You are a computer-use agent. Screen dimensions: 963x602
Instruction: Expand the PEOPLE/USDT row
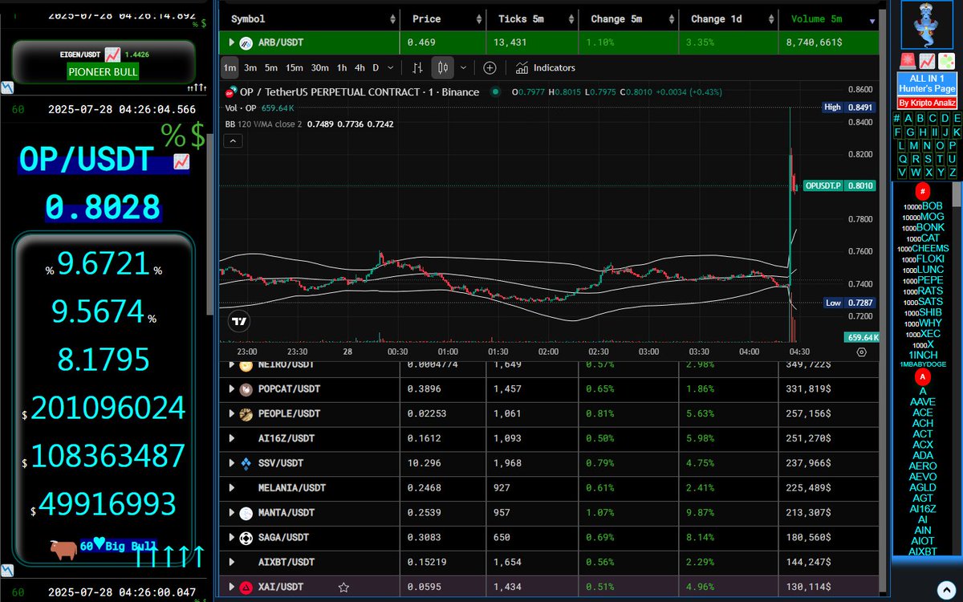(x=232, y=414)
